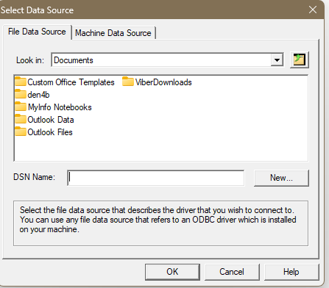Click the Outlook Files folder name
Screen dimensions: 329x288
coord(50,132)
